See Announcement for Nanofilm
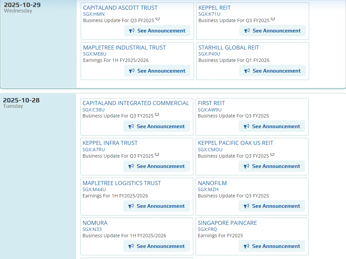Image resolution: width=346 pixels, height=259 pixels. point(272,206)
